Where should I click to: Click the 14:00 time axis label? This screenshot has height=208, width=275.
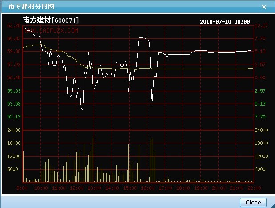112,188
